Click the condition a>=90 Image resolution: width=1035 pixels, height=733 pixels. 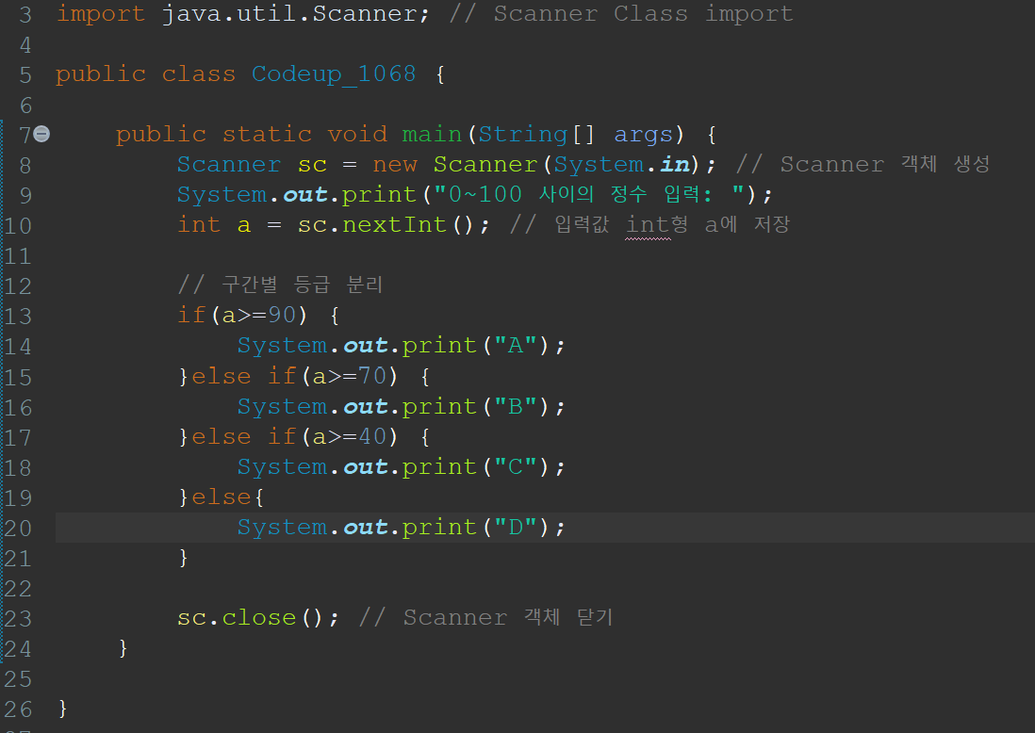coord(260,315)
